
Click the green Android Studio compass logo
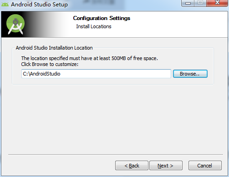(15, 24)
